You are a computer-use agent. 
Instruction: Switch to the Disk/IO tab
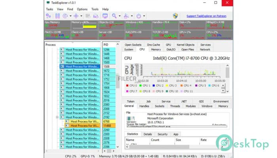click(x=171, y=49)
